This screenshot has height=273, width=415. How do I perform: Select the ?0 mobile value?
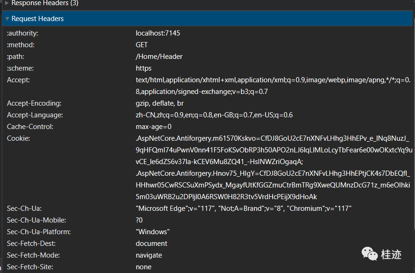click(x=139, y=220)
